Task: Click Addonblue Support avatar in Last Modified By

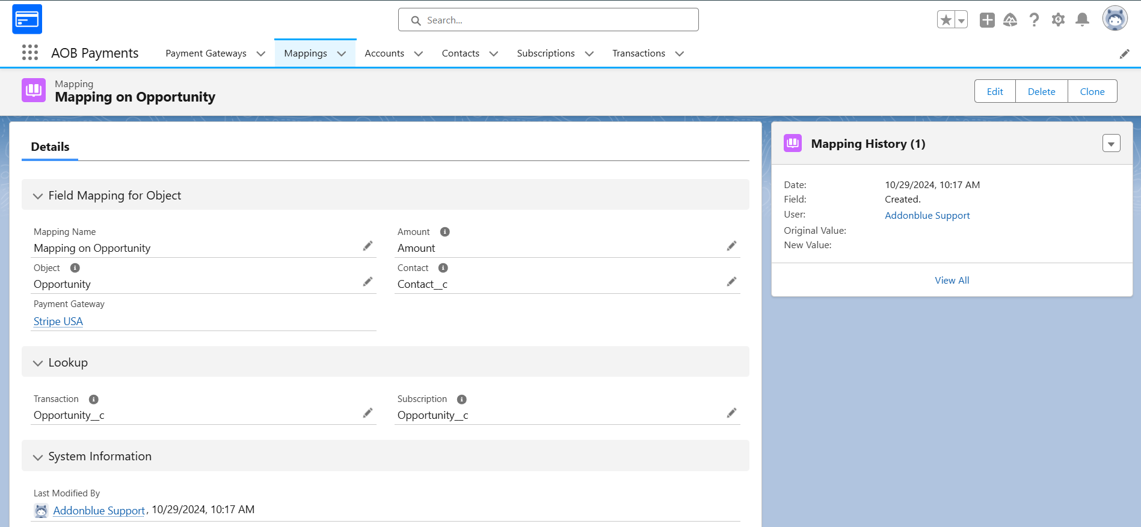Action: [41, 511]
